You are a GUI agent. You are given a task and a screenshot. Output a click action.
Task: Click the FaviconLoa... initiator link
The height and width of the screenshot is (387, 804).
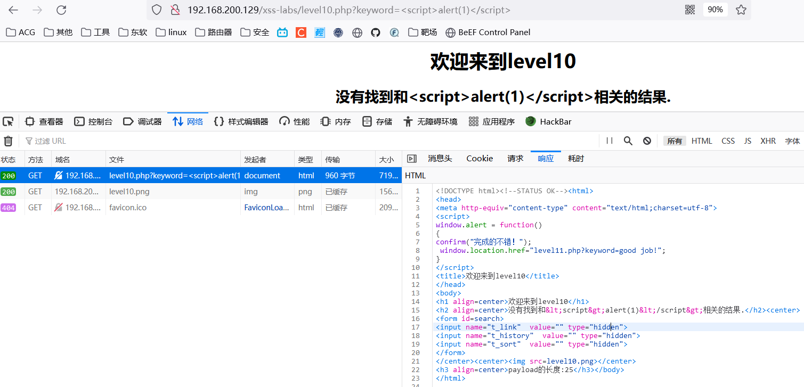266,208
